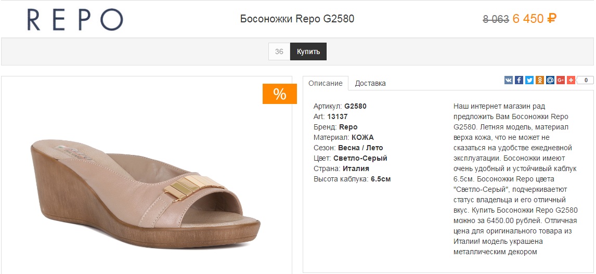Viewport: 596px width, 274px height.
Task: Open more sharing options plus icon
Action: [571, 80]
